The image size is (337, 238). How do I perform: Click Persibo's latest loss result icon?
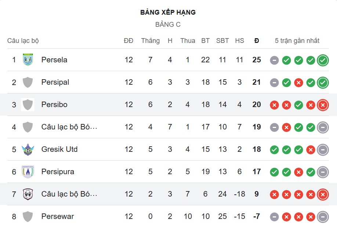(x=323, y=105)
